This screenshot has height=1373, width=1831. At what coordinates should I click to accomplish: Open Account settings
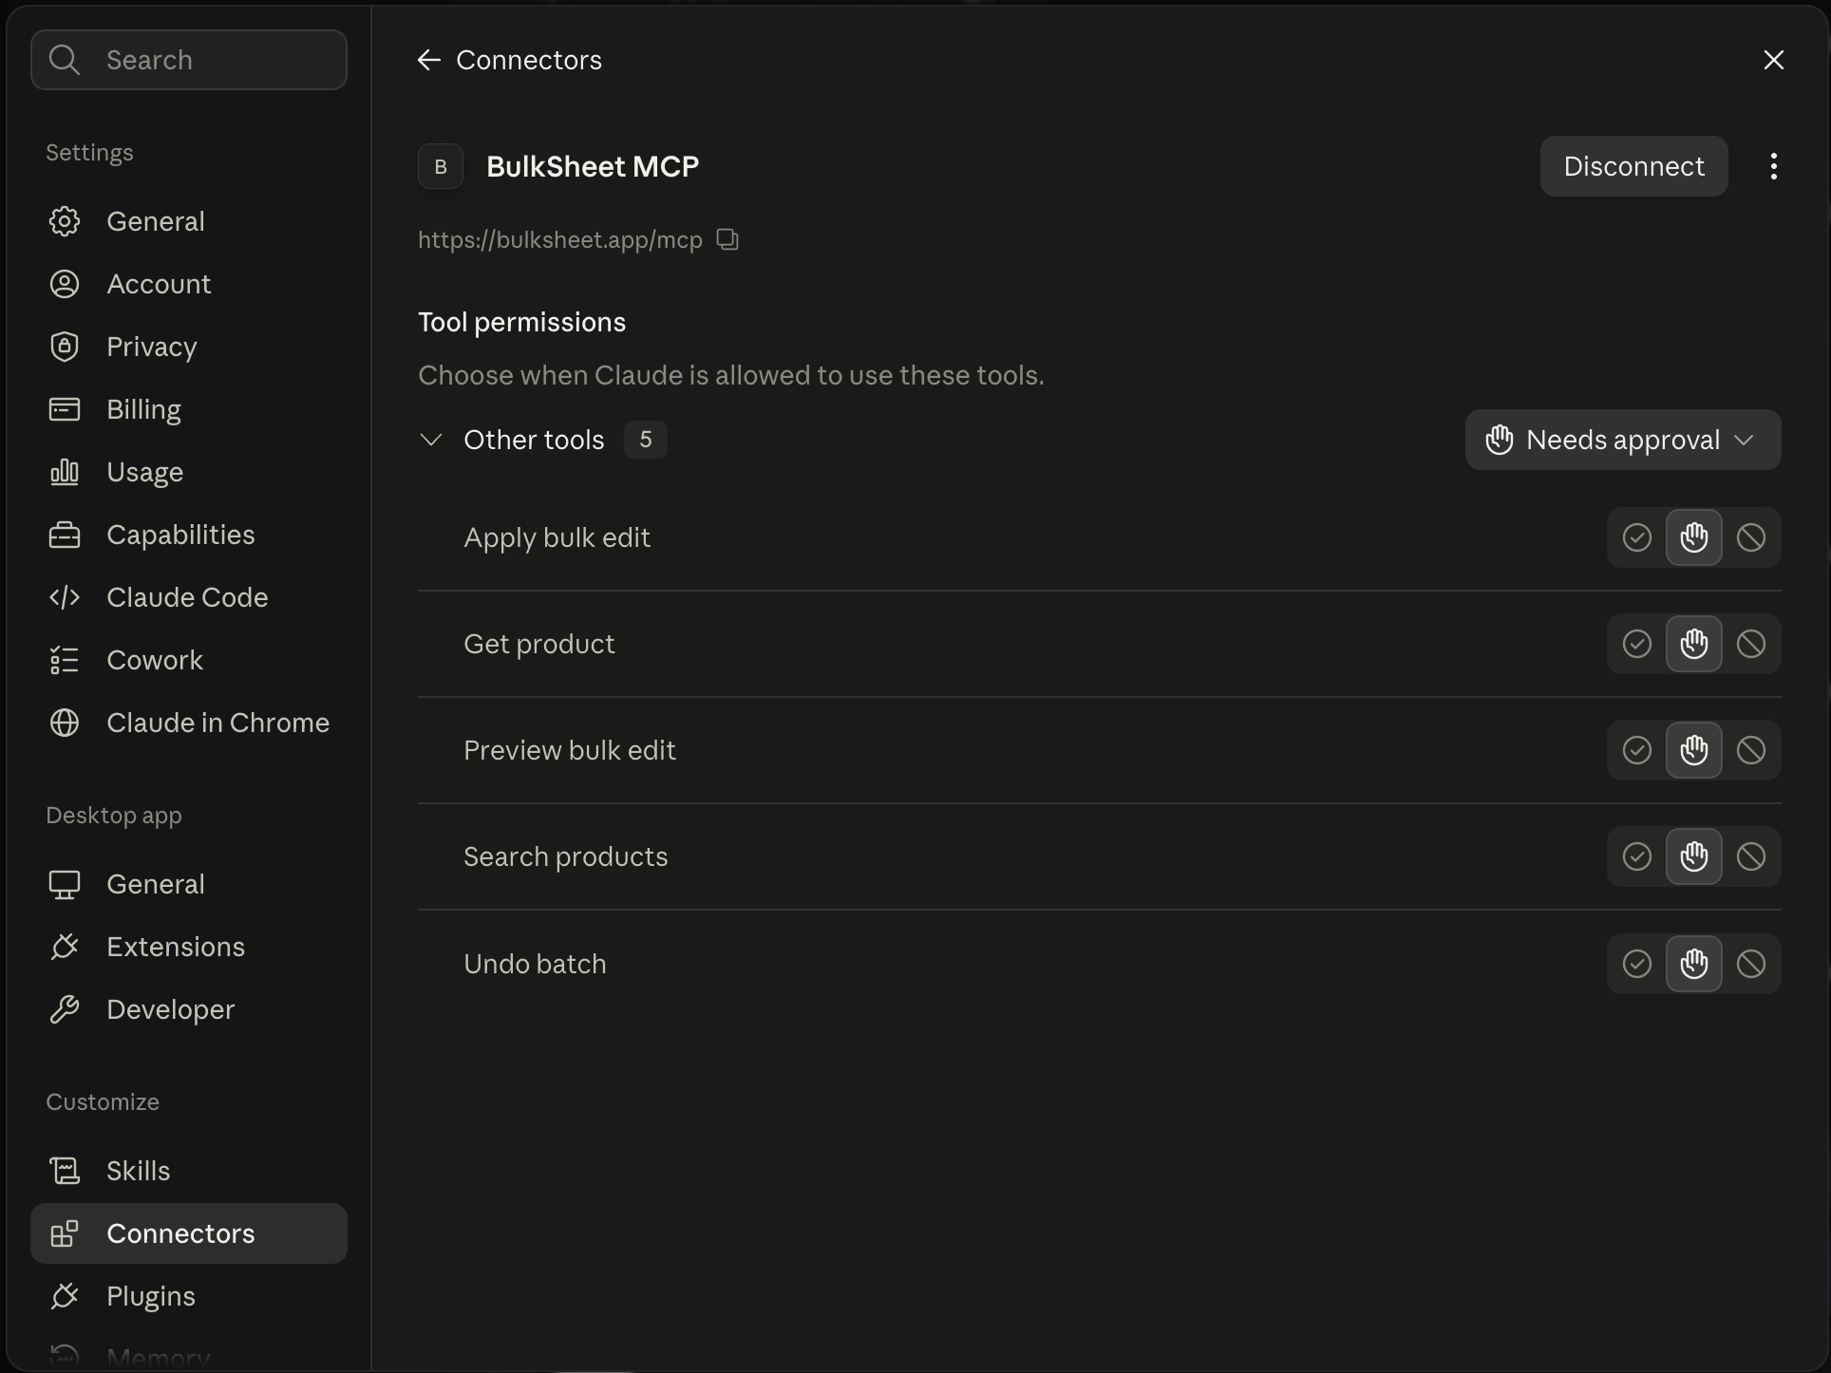point(189,284)
